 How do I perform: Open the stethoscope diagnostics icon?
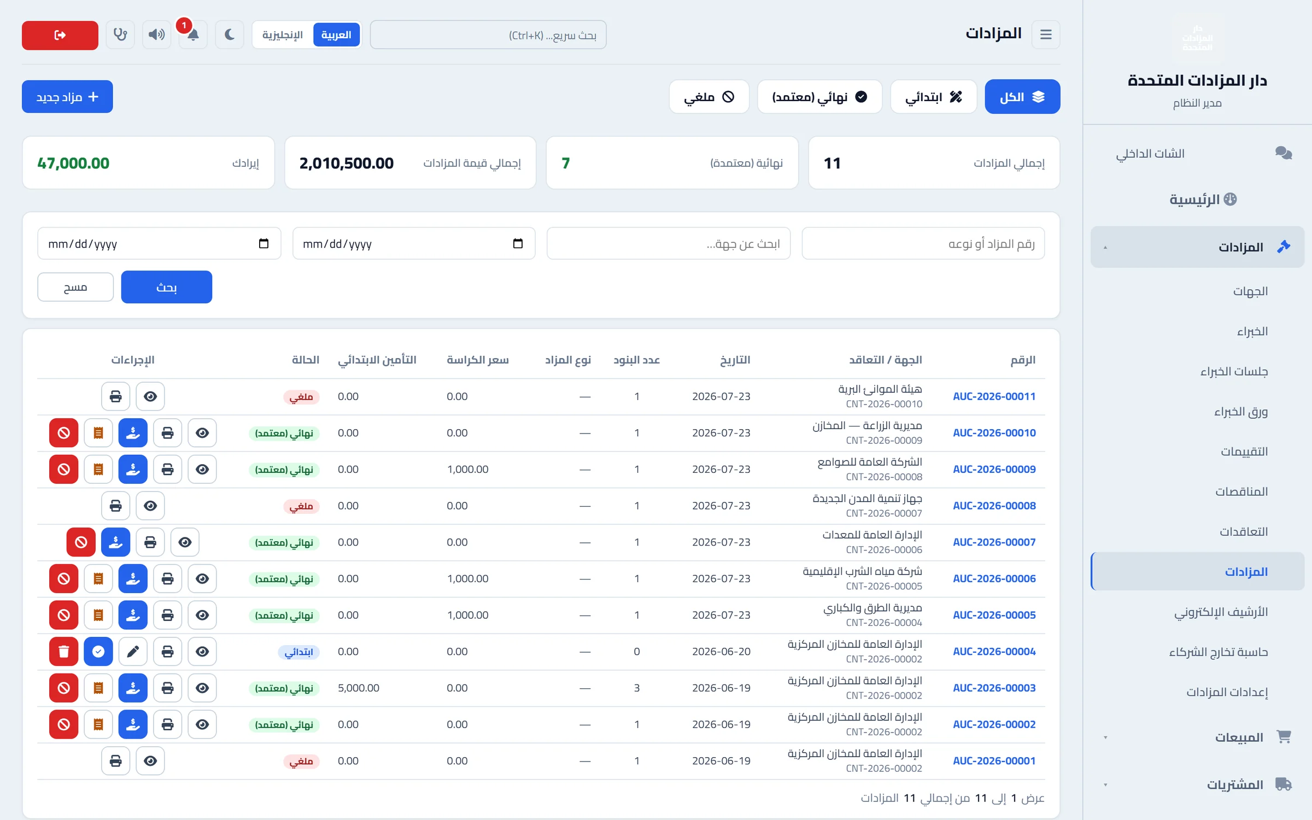tap(120, 35)
